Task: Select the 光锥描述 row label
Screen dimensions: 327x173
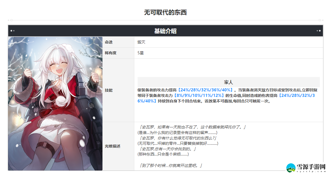Action: point(113,146)
